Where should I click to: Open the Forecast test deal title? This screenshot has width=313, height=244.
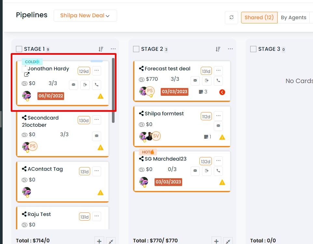[168, 68]
